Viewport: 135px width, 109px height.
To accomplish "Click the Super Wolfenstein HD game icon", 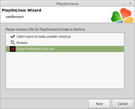I will [13, 49].
